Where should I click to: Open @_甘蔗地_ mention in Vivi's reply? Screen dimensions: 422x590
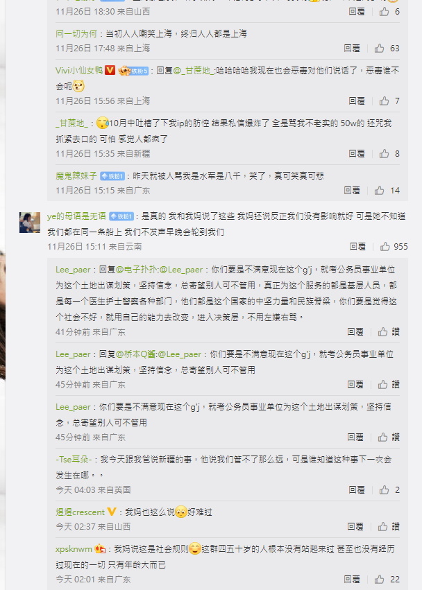[193, 70]
